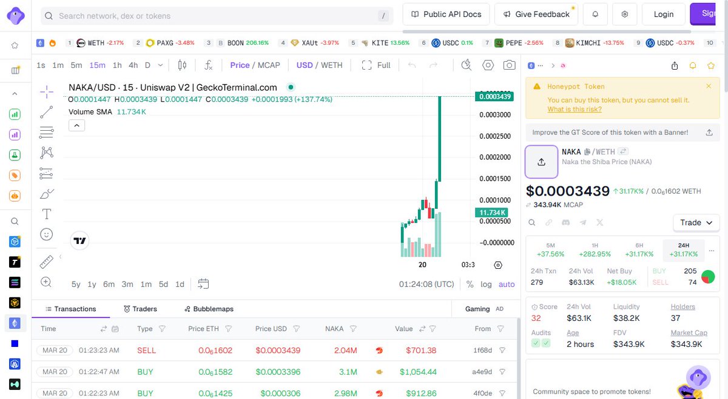Viewport: 728px width, 399px height.
Task: Select the 1H change period
Action: click(x=595, y=249)
